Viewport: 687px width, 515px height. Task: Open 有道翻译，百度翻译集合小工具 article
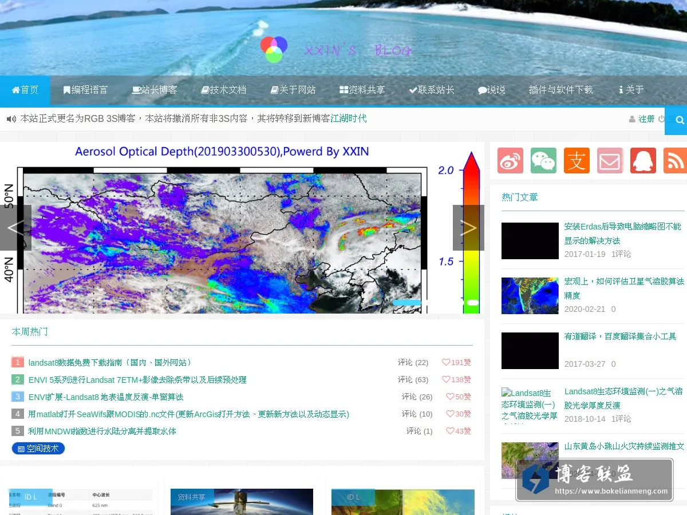[621, 336]
